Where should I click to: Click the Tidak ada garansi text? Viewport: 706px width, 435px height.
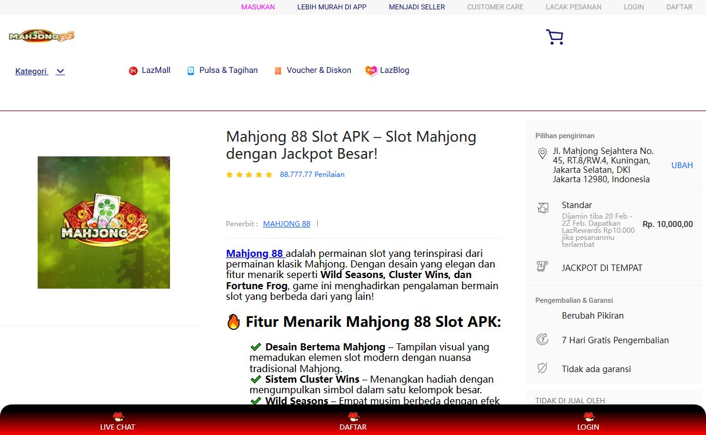click(596, 369)
